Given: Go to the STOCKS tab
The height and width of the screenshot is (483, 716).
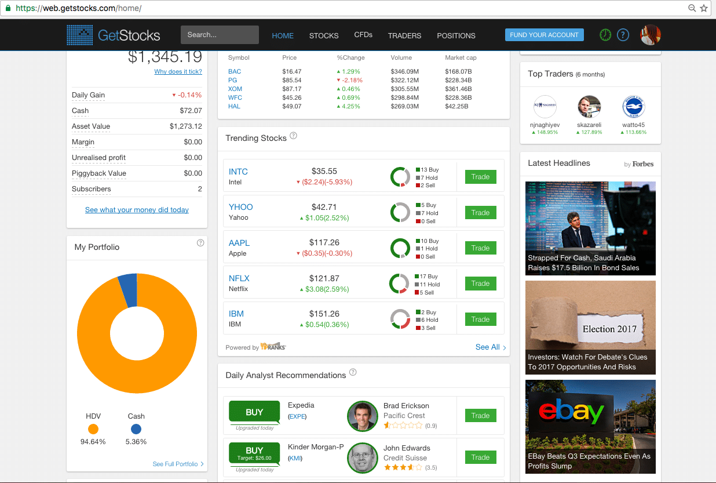Looking at the screenshot, I should point(324,35).
